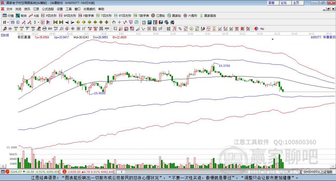Jump to first bar arrow icon
The height and width of the screenshot is (181, 336).
coord(55,22)
